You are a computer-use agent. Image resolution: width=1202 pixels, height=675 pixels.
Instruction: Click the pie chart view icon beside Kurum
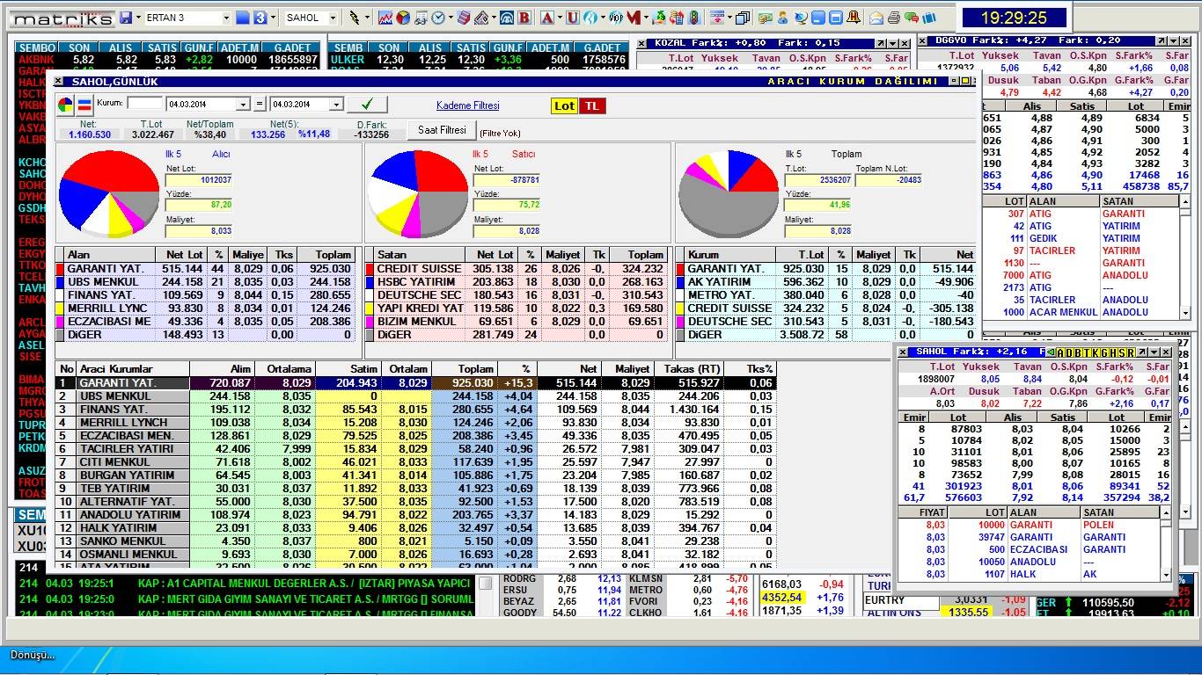[66, 105]
